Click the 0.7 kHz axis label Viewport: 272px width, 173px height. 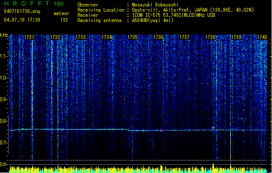click(x=3, y=143)
